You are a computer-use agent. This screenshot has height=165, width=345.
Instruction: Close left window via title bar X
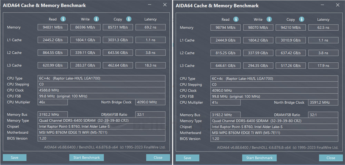pyautogui.click(x=165, y=5)
